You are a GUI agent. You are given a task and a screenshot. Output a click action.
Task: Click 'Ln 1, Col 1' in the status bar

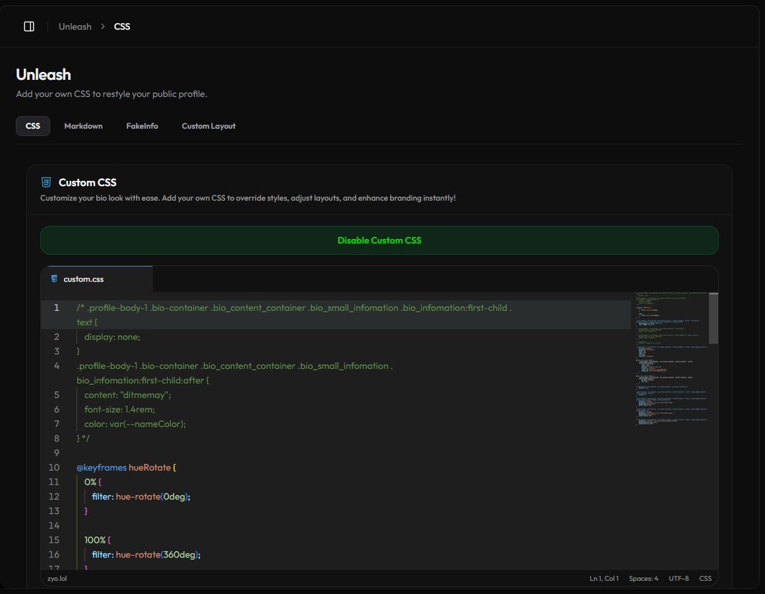coord(603,578)
